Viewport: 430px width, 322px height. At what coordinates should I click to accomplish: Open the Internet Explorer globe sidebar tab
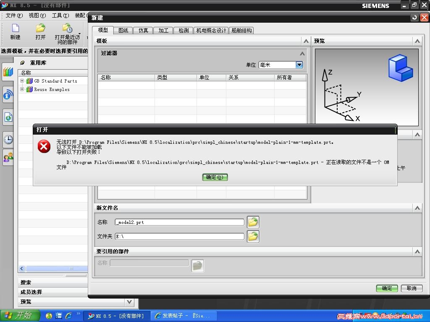pyautogui.click(x=8, y=117)
